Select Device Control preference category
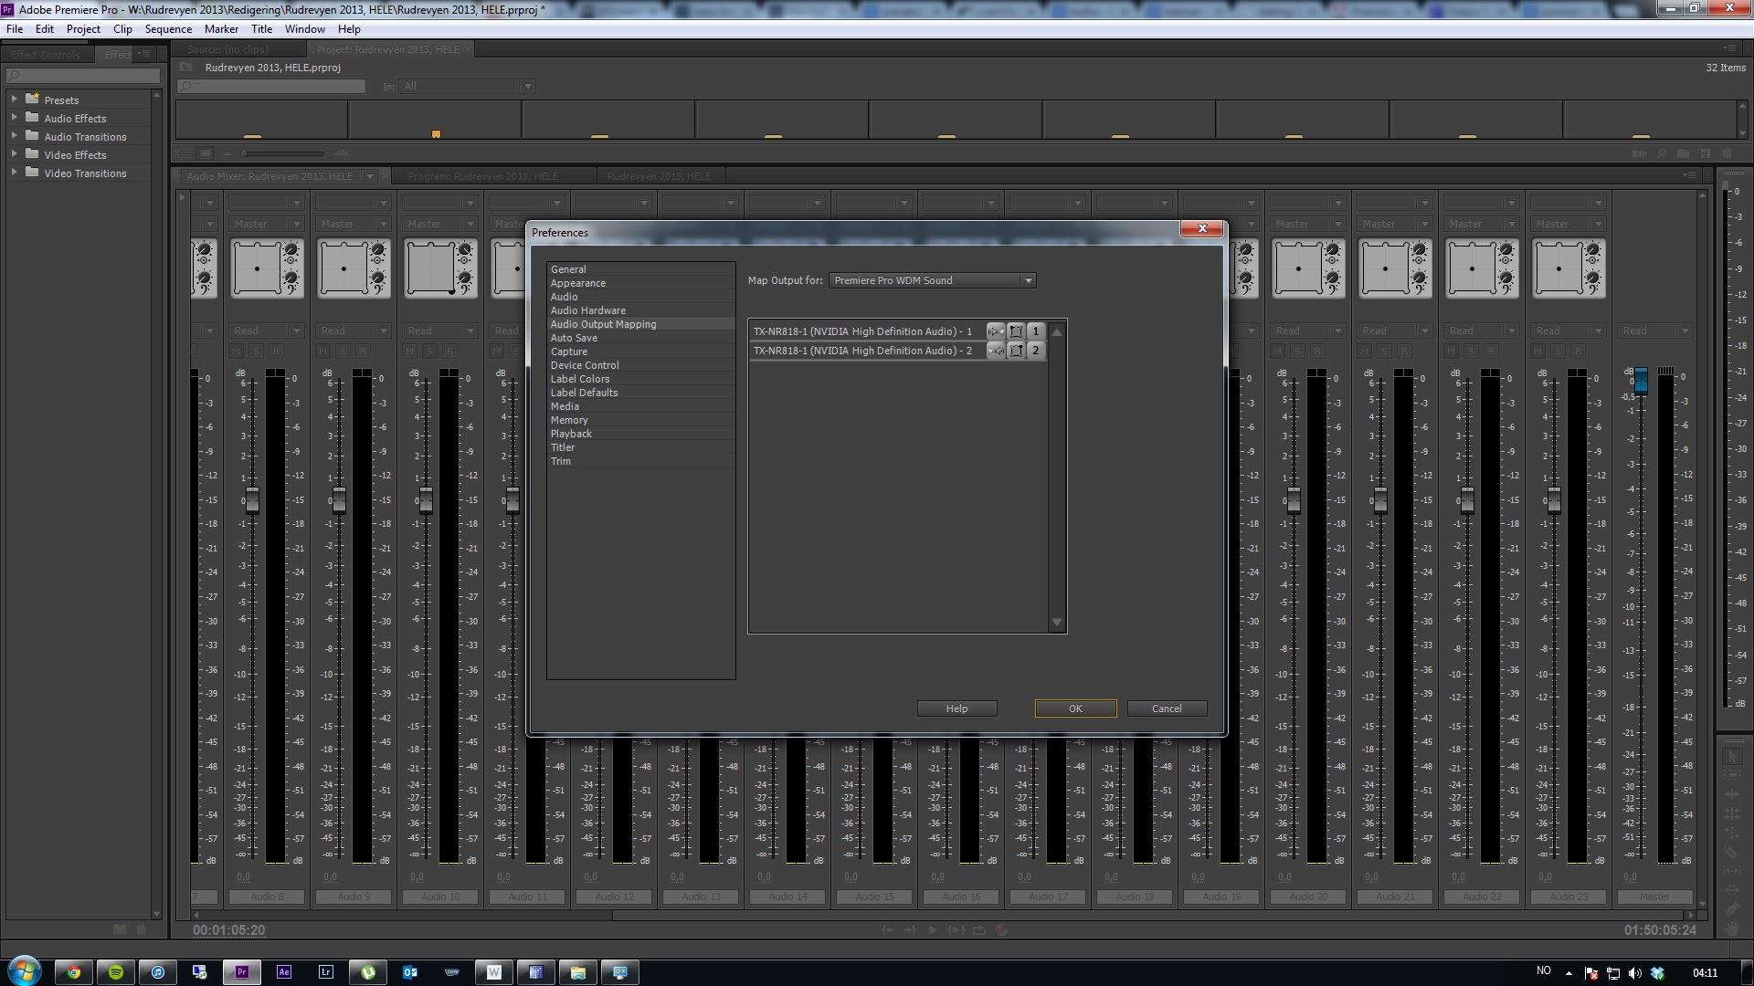 tap(640, 365)
